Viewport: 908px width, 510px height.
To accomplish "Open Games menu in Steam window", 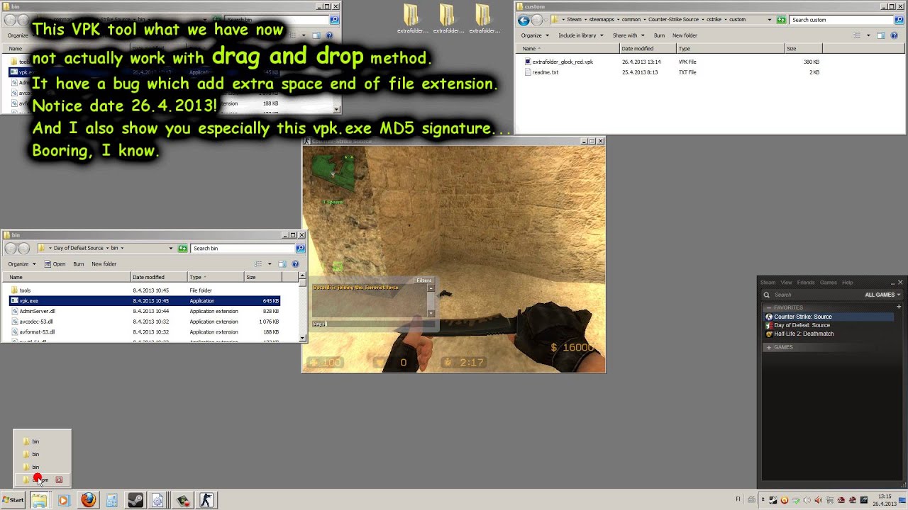I will 829,283.
